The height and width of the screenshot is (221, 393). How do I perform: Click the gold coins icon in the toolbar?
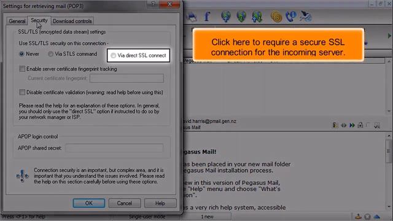pos(276,17)
